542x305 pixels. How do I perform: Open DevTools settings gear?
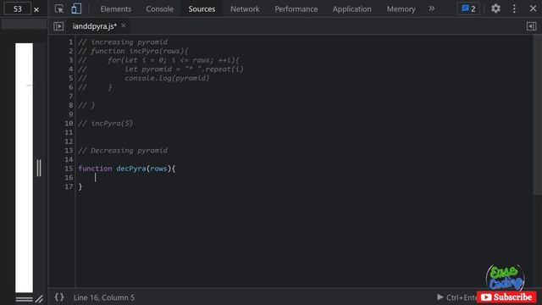coord(495,8)
